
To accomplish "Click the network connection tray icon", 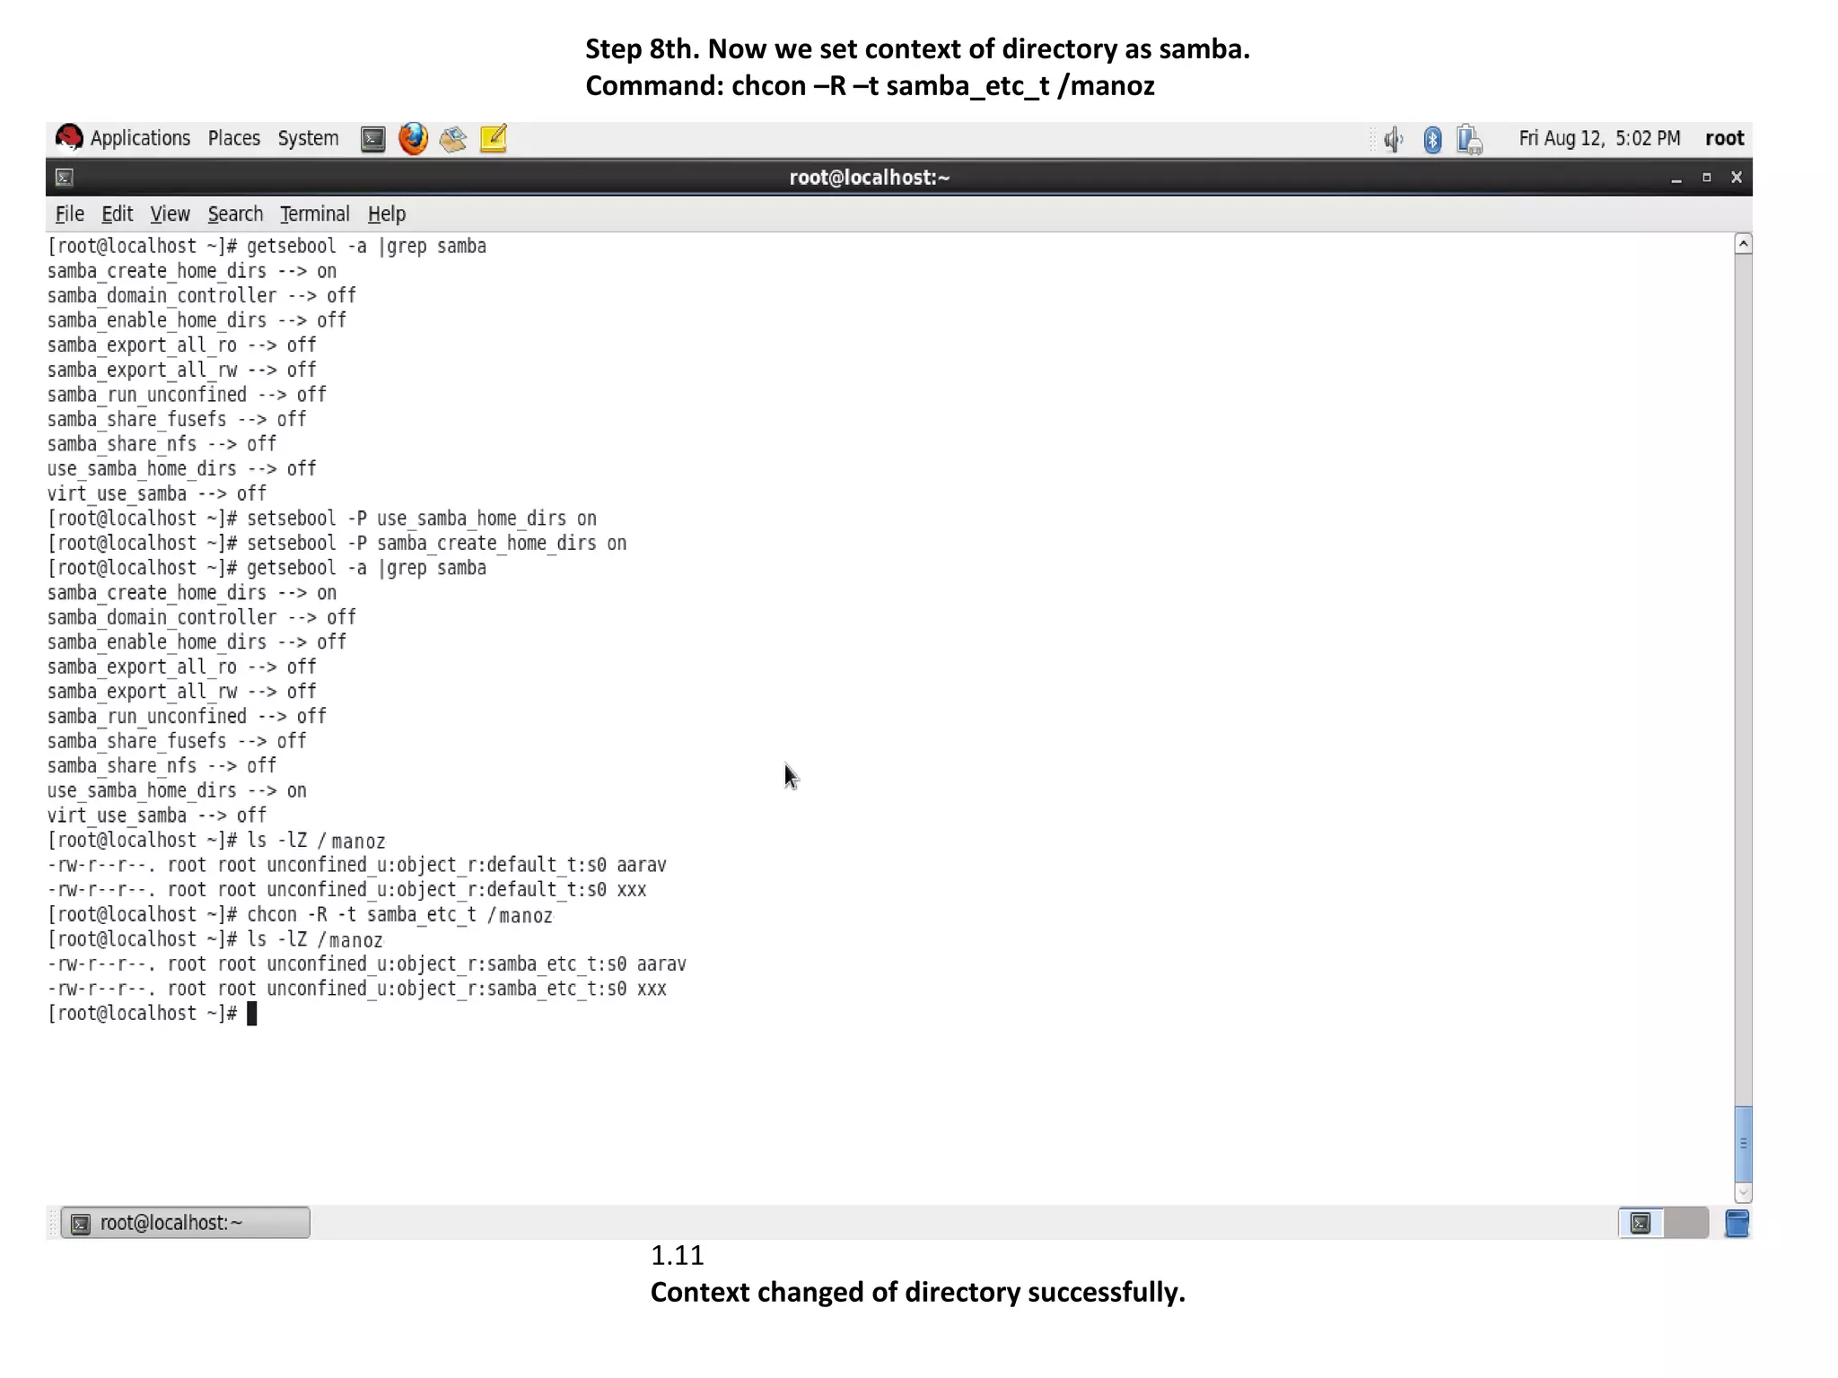I will 1469,139.
